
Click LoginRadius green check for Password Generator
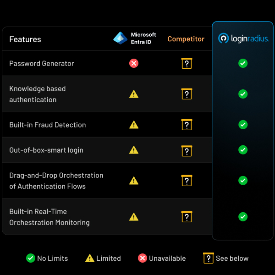pos(243,63)
